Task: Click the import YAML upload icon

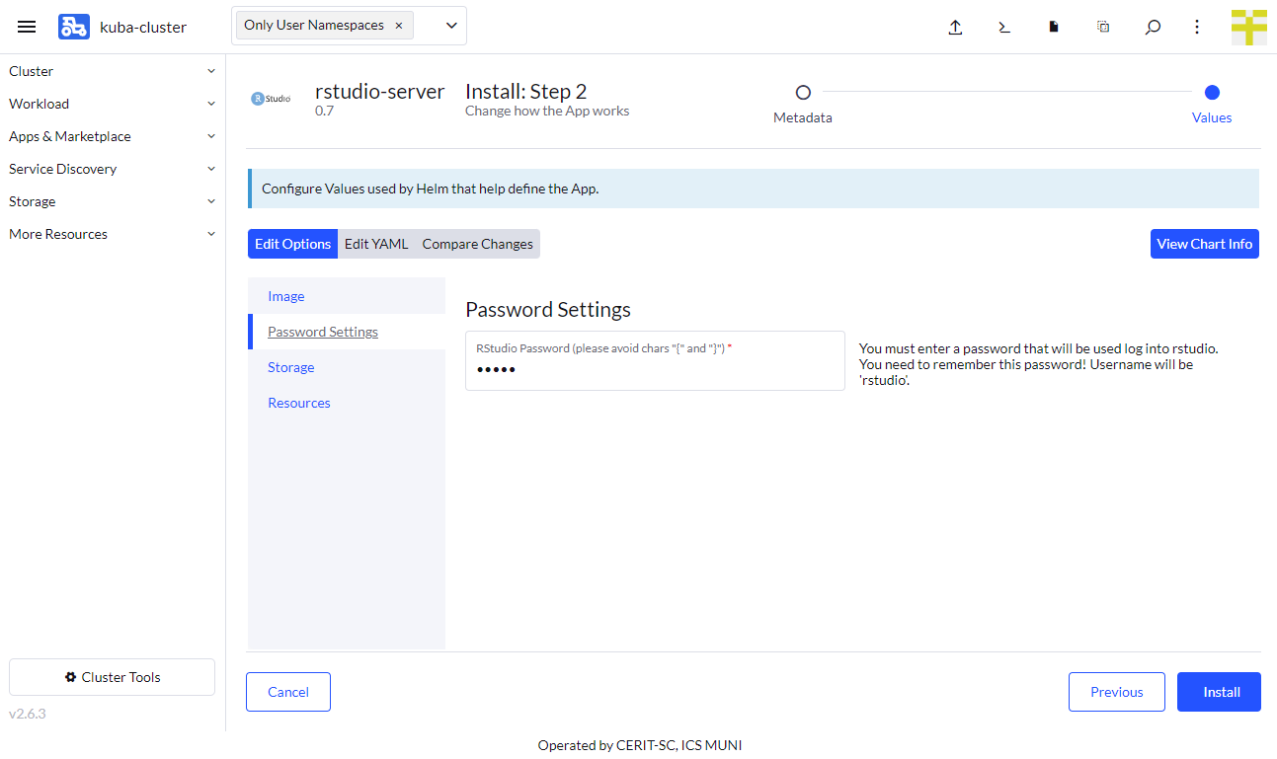Action: coord(955,28)
